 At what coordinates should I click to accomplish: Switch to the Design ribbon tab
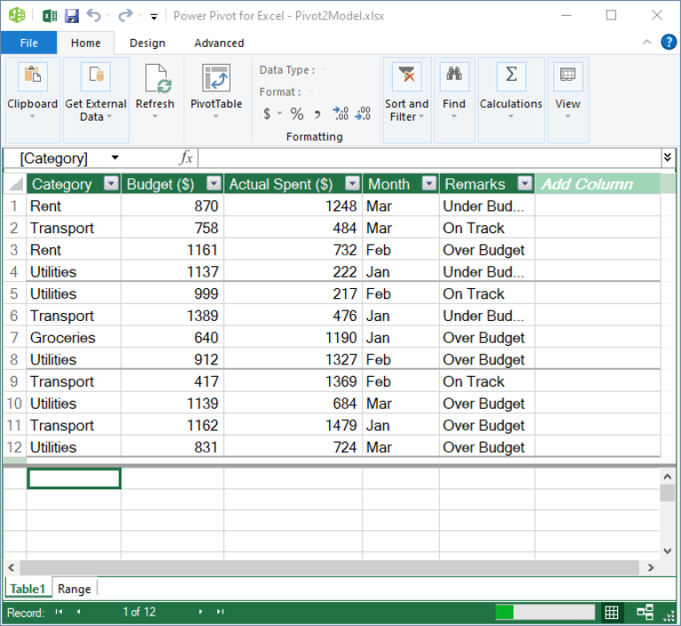[x=147, y=43]
